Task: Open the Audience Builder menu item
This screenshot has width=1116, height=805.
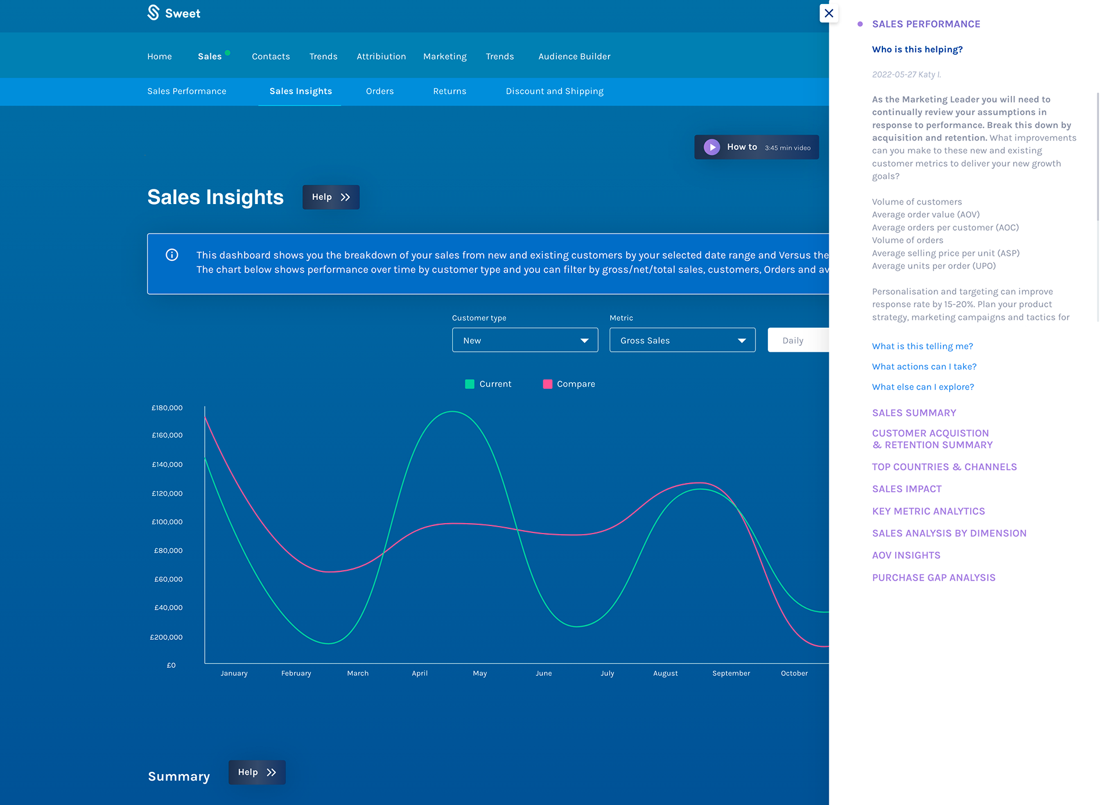Action: coord(574,56)
